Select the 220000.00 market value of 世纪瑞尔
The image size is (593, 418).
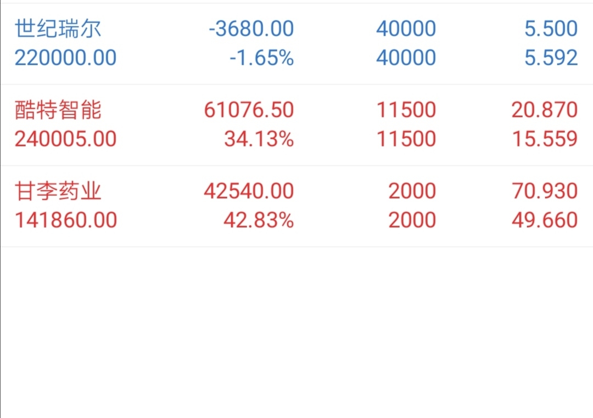click(x=65, y=58)
